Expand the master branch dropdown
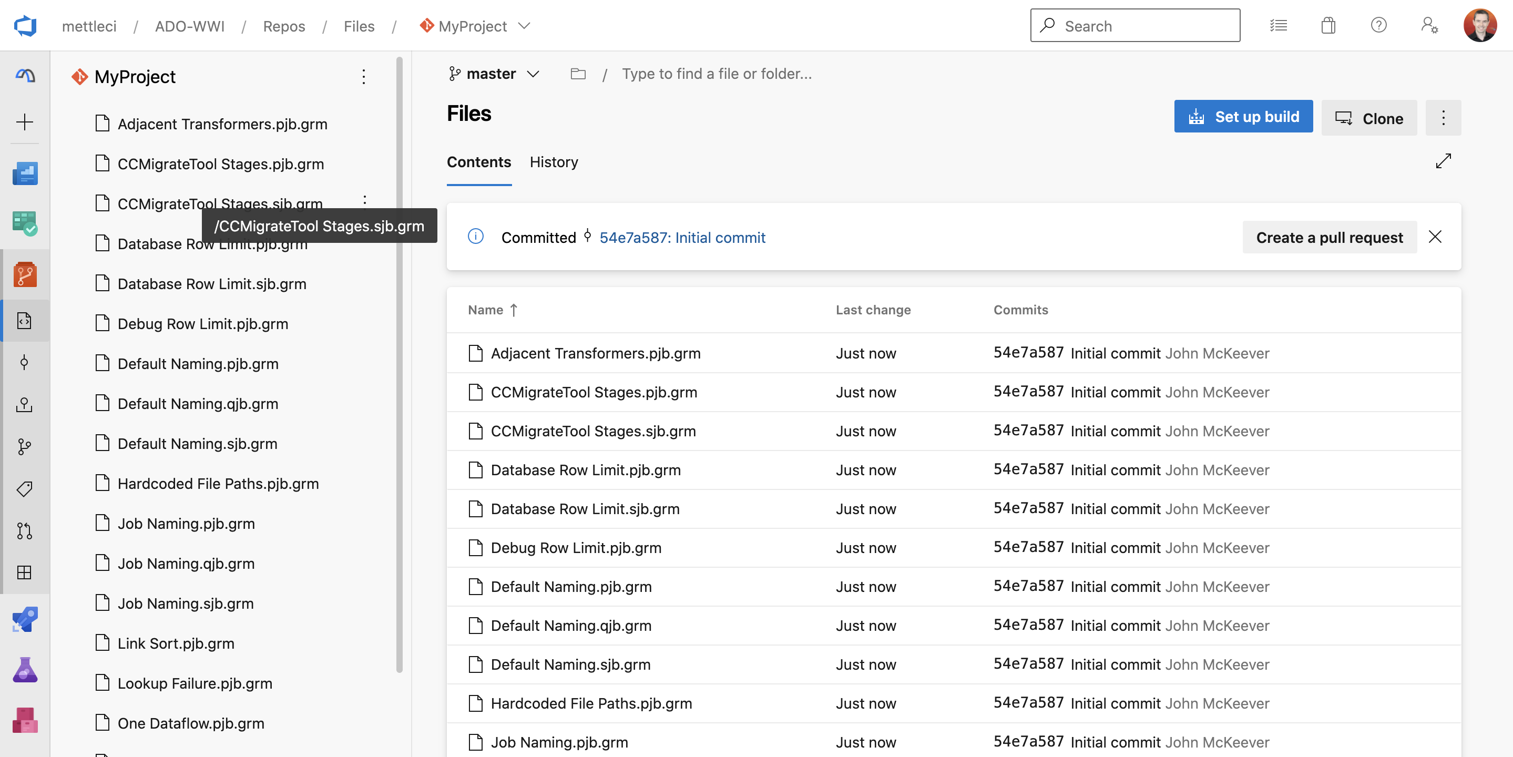Image resolution: width=1513 pixels, height=757 pixels. point(494,74)
